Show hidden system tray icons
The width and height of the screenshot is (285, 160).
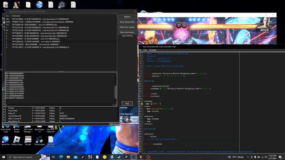[x=248, y=157]
